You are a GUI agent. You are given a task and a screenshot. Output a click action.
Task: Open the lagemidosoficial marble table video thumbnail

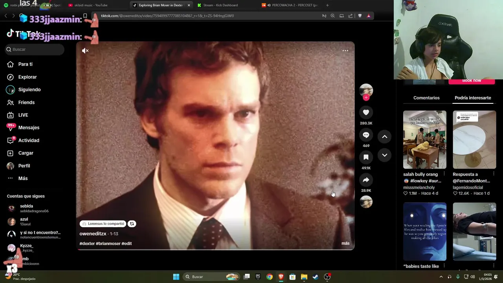[474, 140]
